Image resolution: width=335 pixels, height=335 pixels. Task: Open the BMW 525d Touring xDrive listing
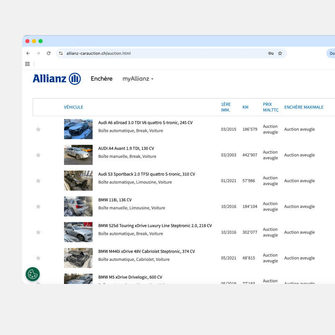pos(155,226)
